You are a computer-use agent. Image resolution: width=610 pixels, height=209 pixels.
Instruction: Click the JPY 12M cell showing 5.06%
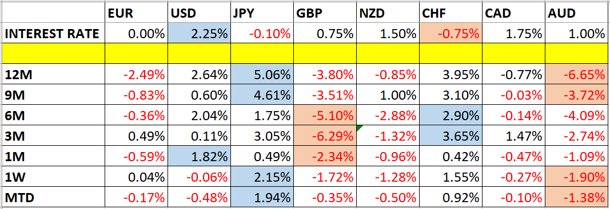[x=262, y=74]
